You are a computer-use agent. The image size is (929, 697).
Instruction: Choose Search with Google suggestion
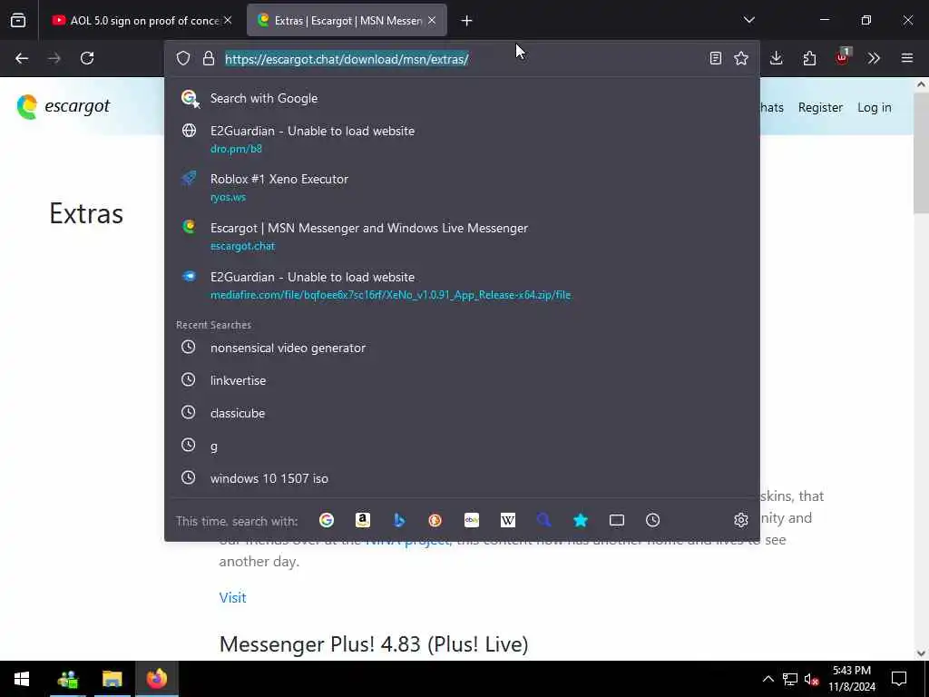(462, 98)
